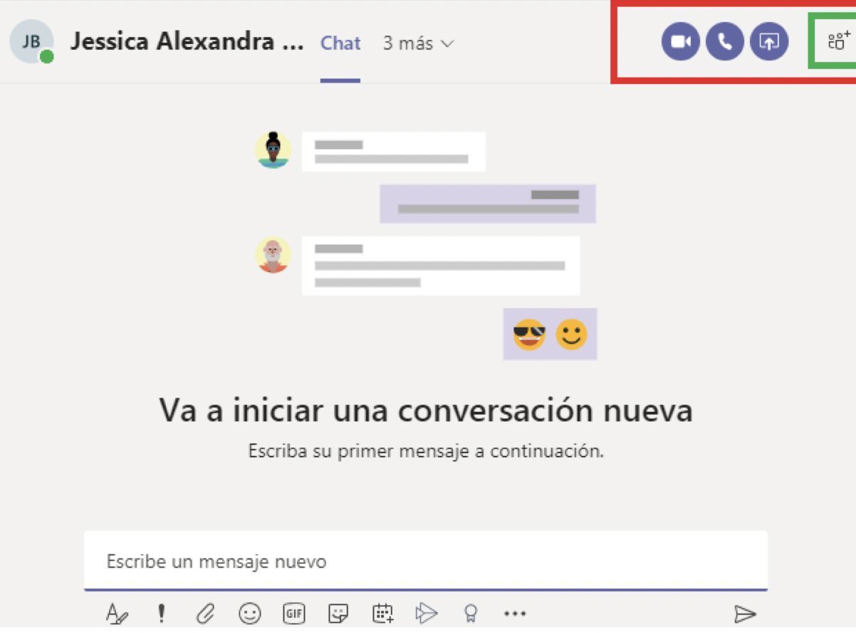This screenshot has width=856, height=633.
Task: Open the emoji picker
Action: (x=249, y=613)
